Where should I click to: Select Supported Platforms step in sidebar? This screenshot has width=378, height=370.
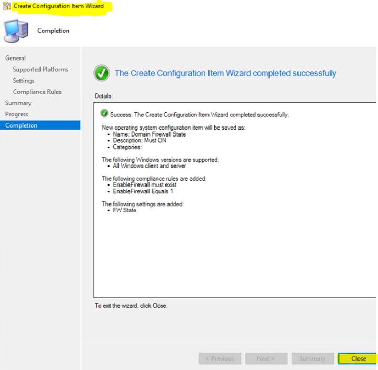(x=41, y=69)
